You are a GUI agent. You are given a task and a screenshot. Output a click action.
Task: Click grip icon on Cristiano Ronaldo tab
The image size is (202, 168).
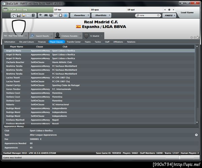80,36
